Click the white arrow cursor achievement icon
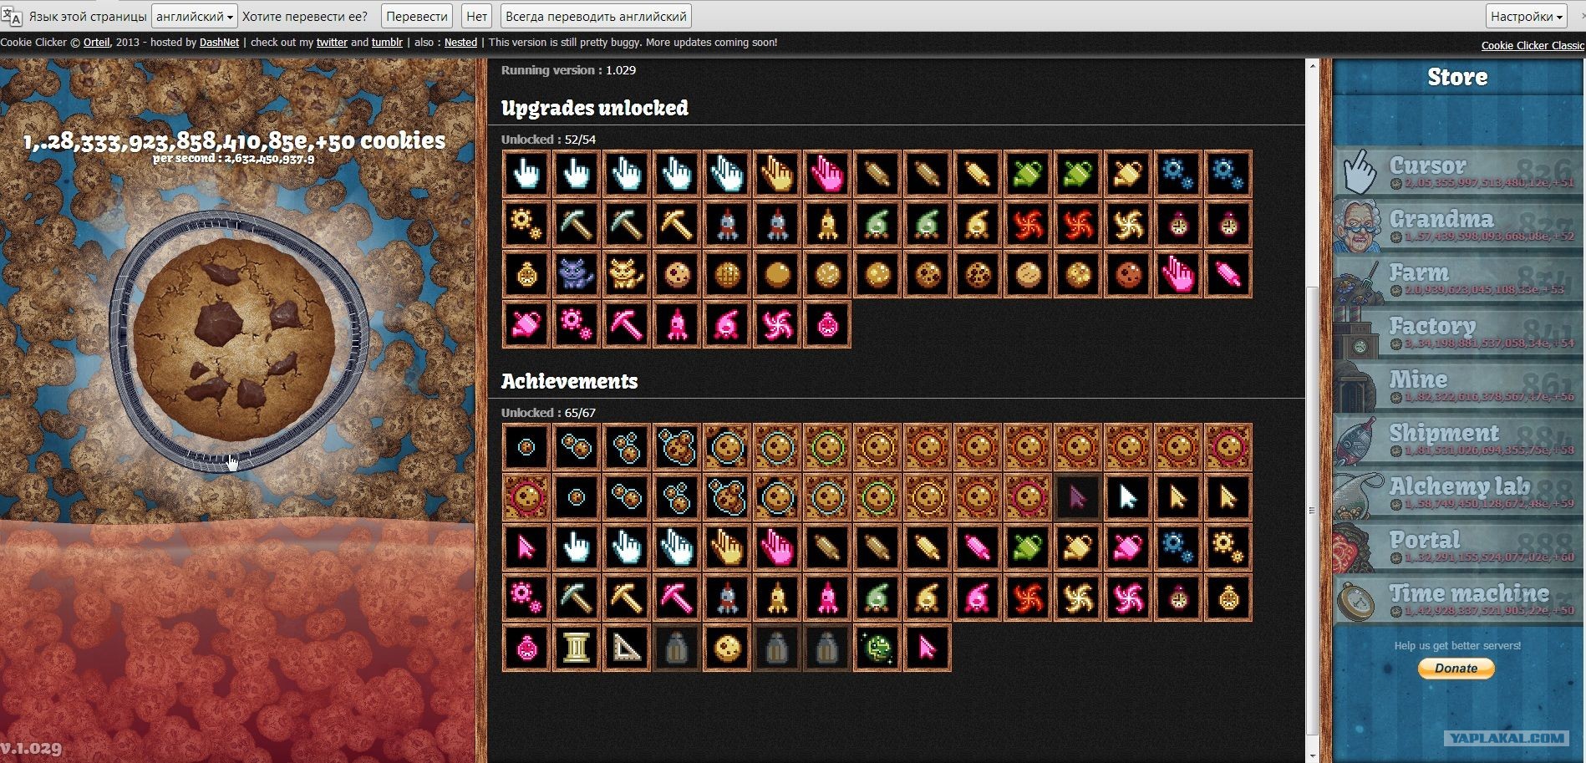Screen dimensions: 1586x763 point(1128,497)
